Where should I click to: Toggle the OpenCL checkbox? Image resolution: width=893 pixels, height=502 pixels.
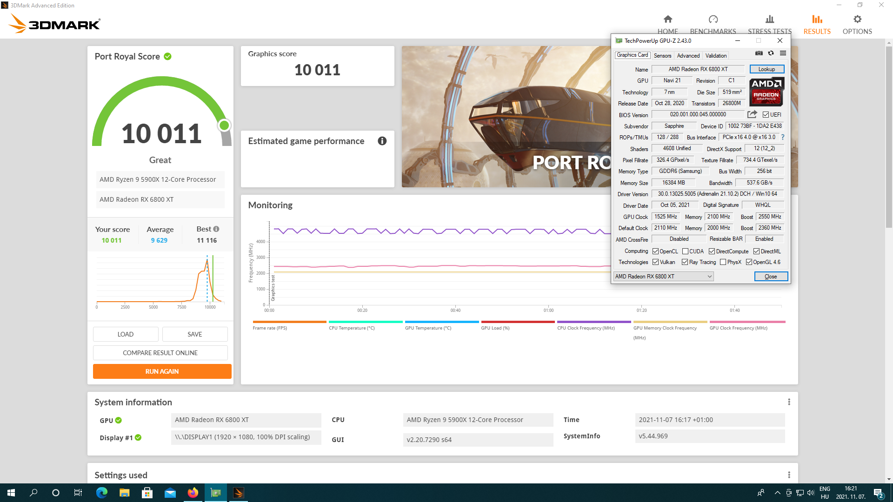coord(655,251)
